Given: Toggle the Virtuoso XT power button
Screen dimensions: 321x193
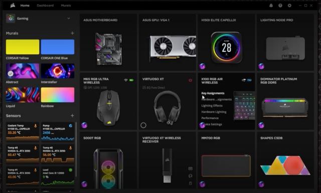Looking at the screenshot, I should pos(191,80).
